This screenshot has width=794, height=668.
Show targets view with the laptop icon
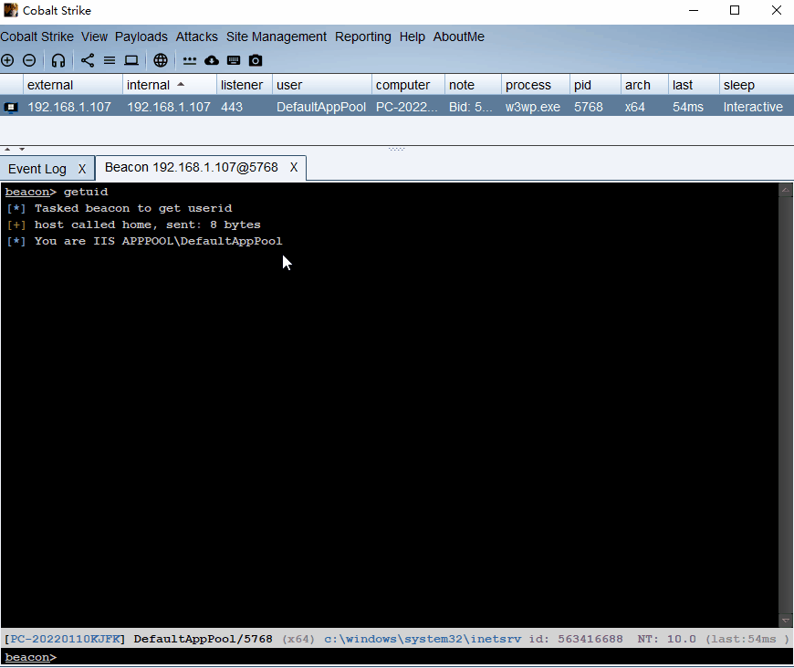131,61
